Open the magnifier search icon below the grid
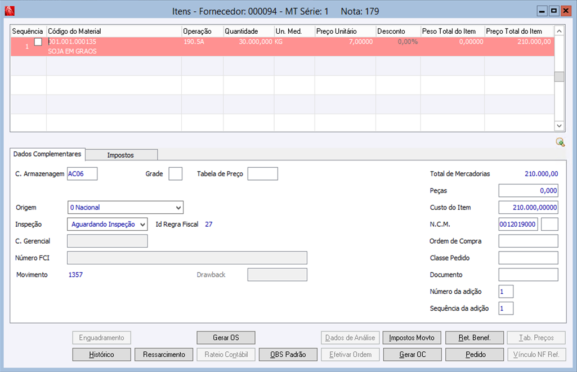This screenshot has height=372, width=577. tap(560, 142)
